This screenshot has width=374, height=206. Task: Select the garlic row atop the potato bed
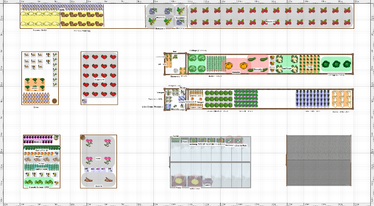point(62,7)
